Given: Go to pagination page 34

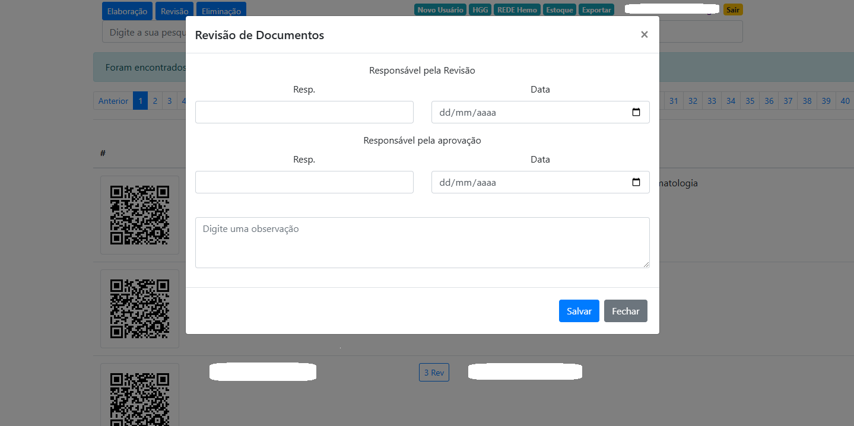Looking at the screenshot, I should 731,101.
